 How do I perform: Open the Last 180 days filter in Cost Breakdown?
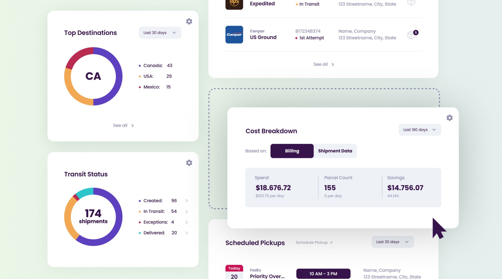point(419,129)
